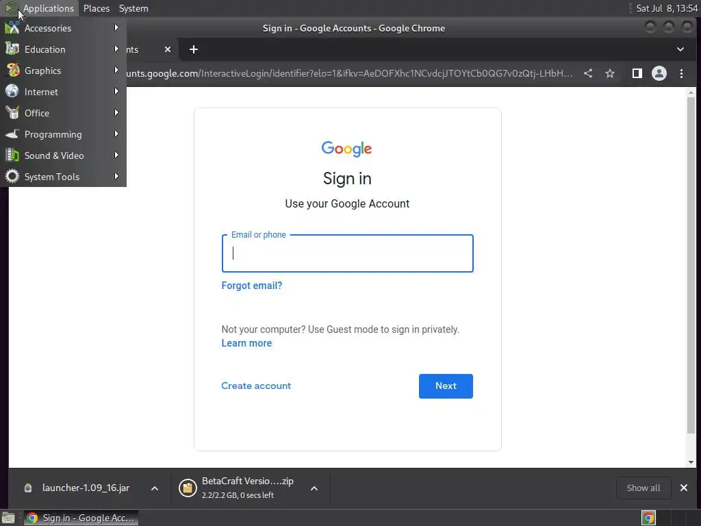Click the share page icon
The width and height of the screenshot is (701, 526).
(588, 73)
